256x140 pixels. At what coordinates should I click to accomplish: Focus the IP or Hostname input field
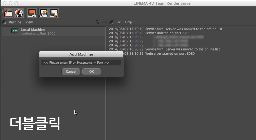click(x=81, y=62)
